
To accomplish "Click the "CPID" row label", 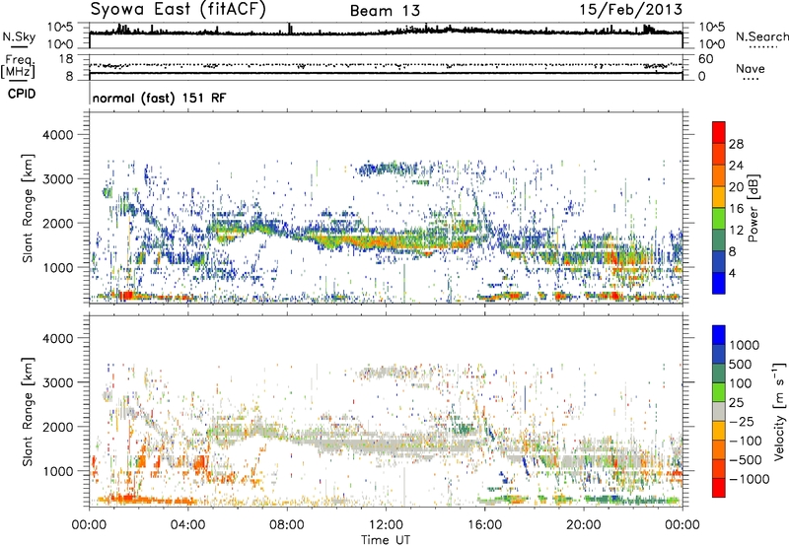I will coord(22,94).
